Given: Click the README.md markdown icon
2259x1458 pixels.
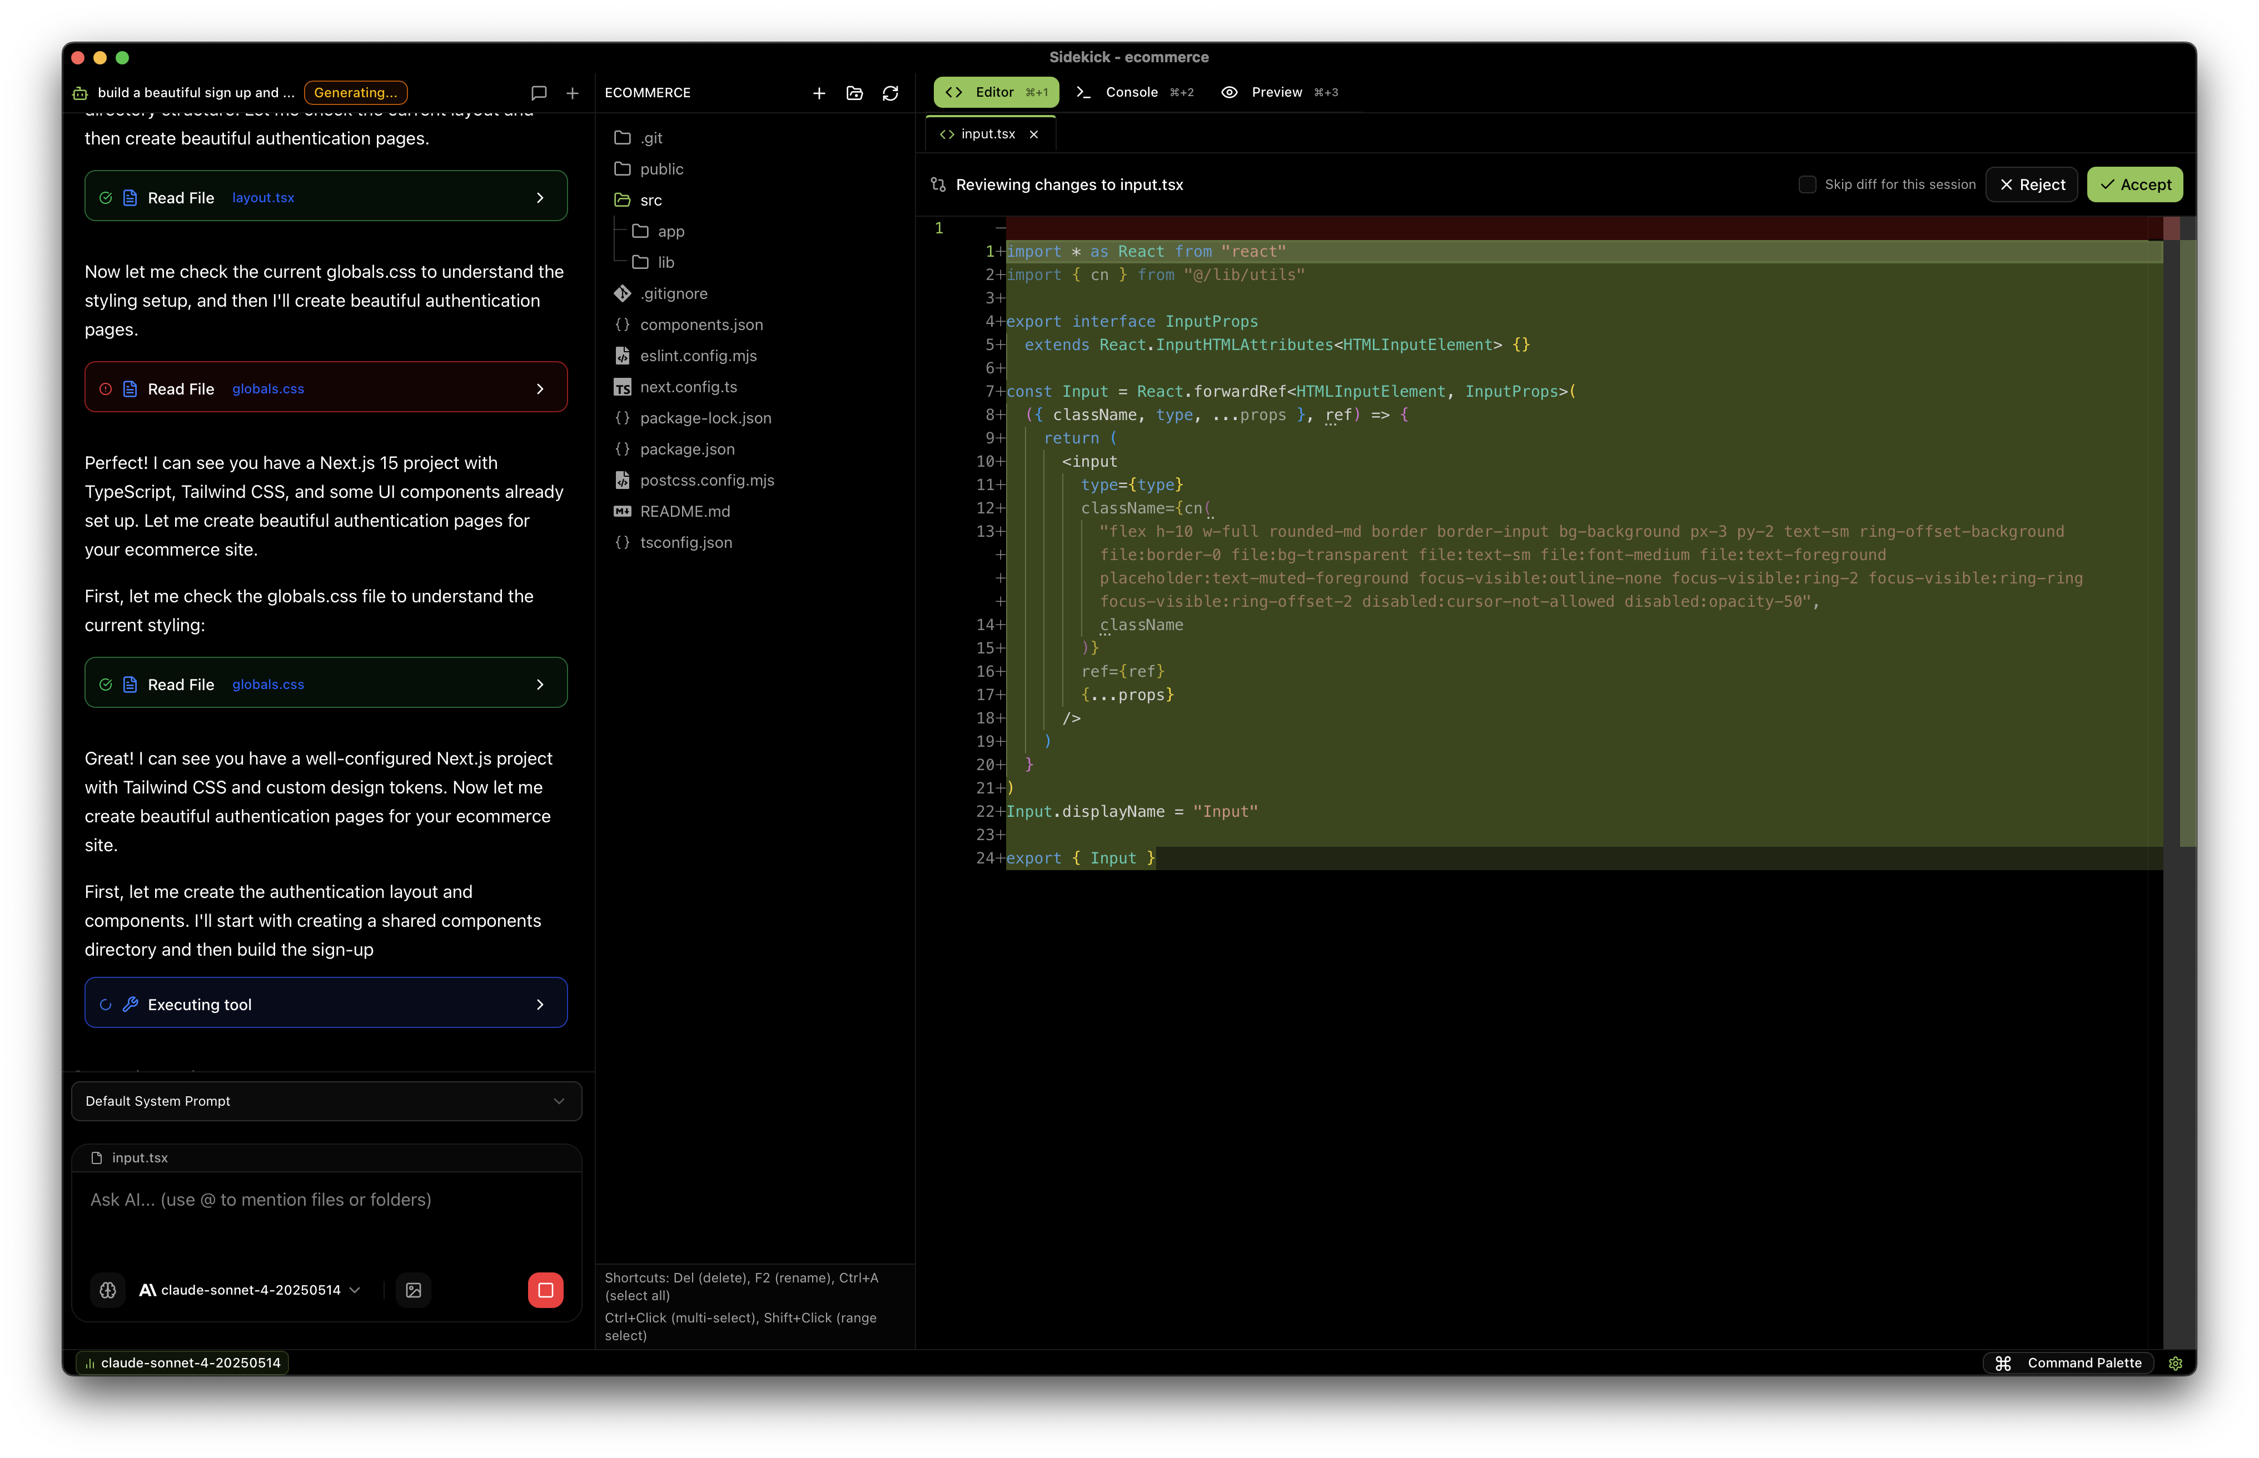Looking at the screenshot, I should (623, 511).
